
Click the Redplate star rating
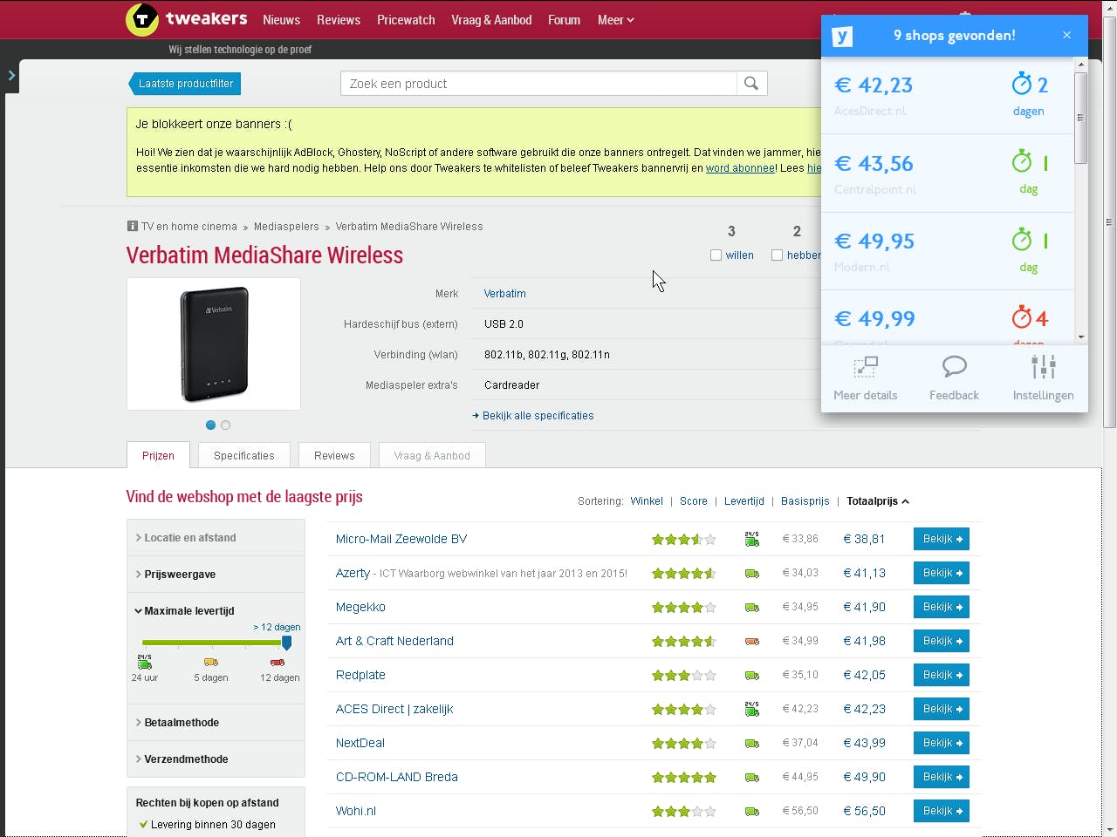click(x=684, y=676)
